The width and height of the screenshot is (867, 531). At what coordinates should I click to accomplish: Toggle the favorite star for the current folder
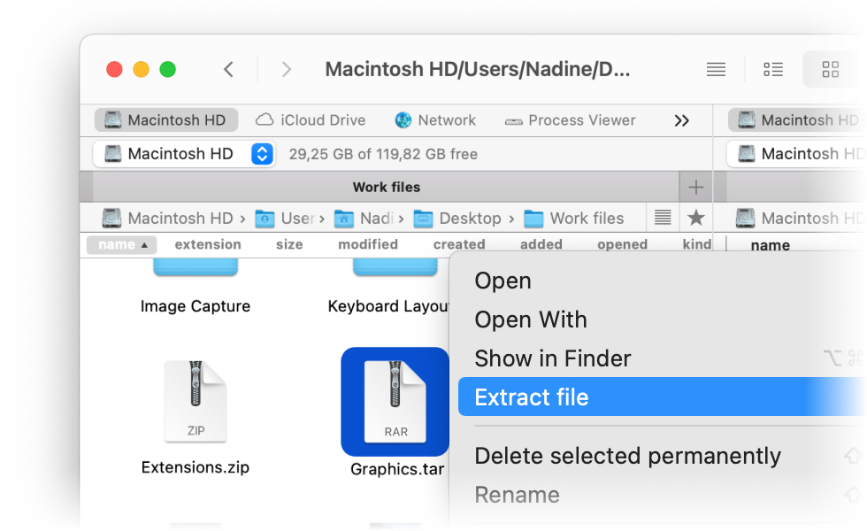694,218
